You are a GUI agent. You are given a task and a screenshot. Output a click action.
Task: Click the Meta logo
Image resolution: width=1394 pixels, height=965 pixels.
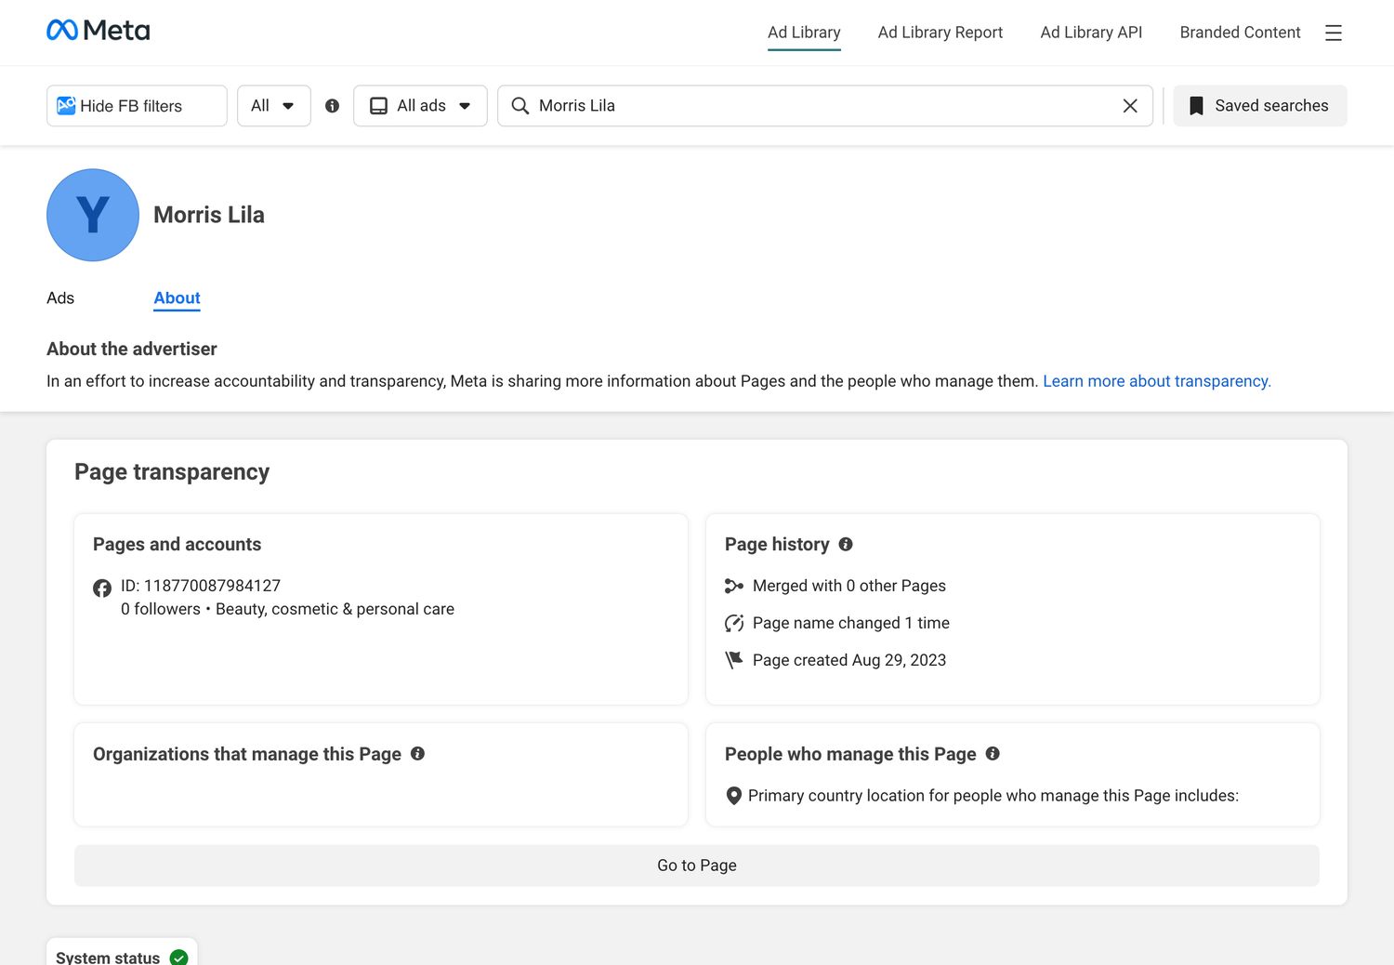tap(98, 31)
